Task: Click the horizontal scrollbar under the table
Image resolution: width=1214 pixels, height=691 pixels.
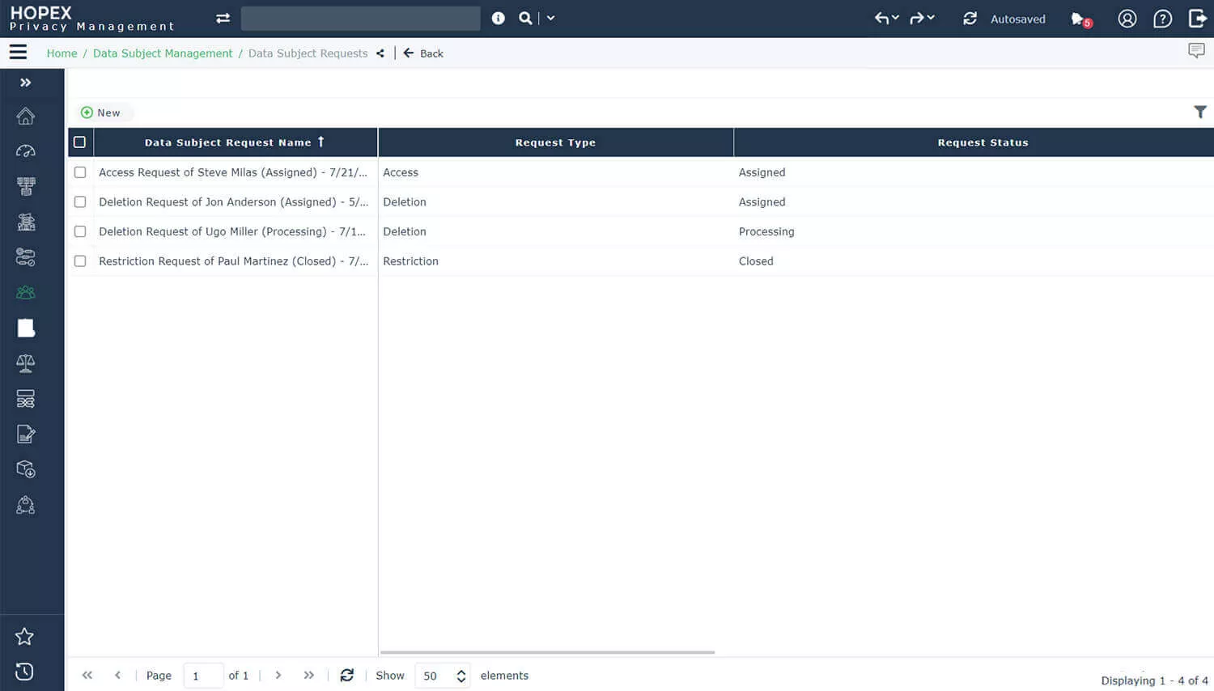Action: pyautogui.click(x=547, y=652)
